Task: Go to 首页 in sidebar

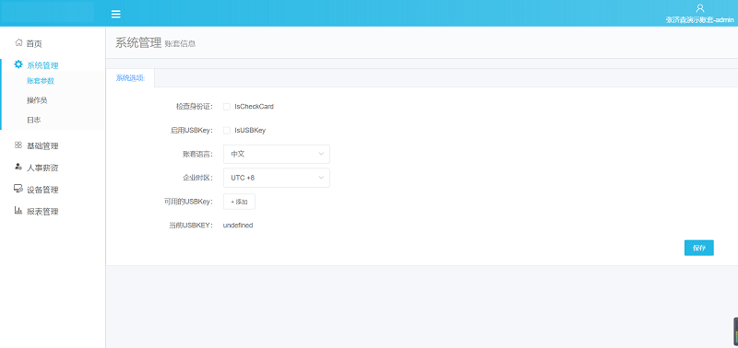Action: tap(34, 43)
